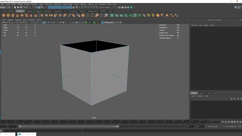The height and width of the screenshot is (136, 242).
Task: Create a polygon torus from the shelf
Action: (x=26, y=15)
